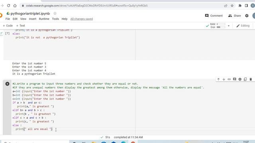Image resolution: width=255 pixels, height=143 pixels.
Task: Rename the notebook title pythogoriantriplet.ipynb
Action: point(30,14)
